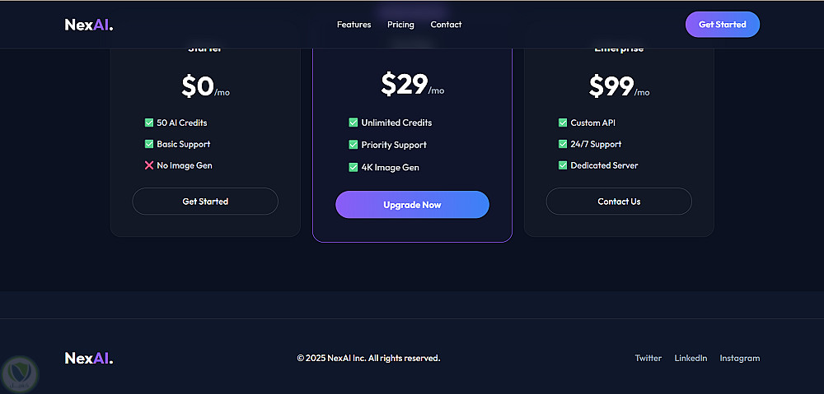Click Contact Us on the Enterprise plan
The width and height of the screenshot is (824, 394).
tap(619, 202)
